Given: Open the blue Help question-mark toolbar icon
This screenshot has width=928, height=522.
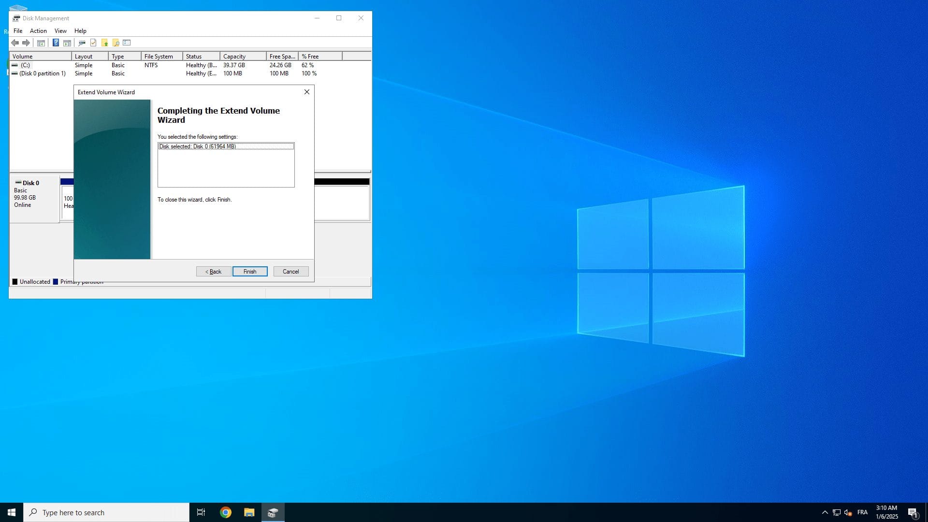Looking at the screenshot, I should (56, 43).
